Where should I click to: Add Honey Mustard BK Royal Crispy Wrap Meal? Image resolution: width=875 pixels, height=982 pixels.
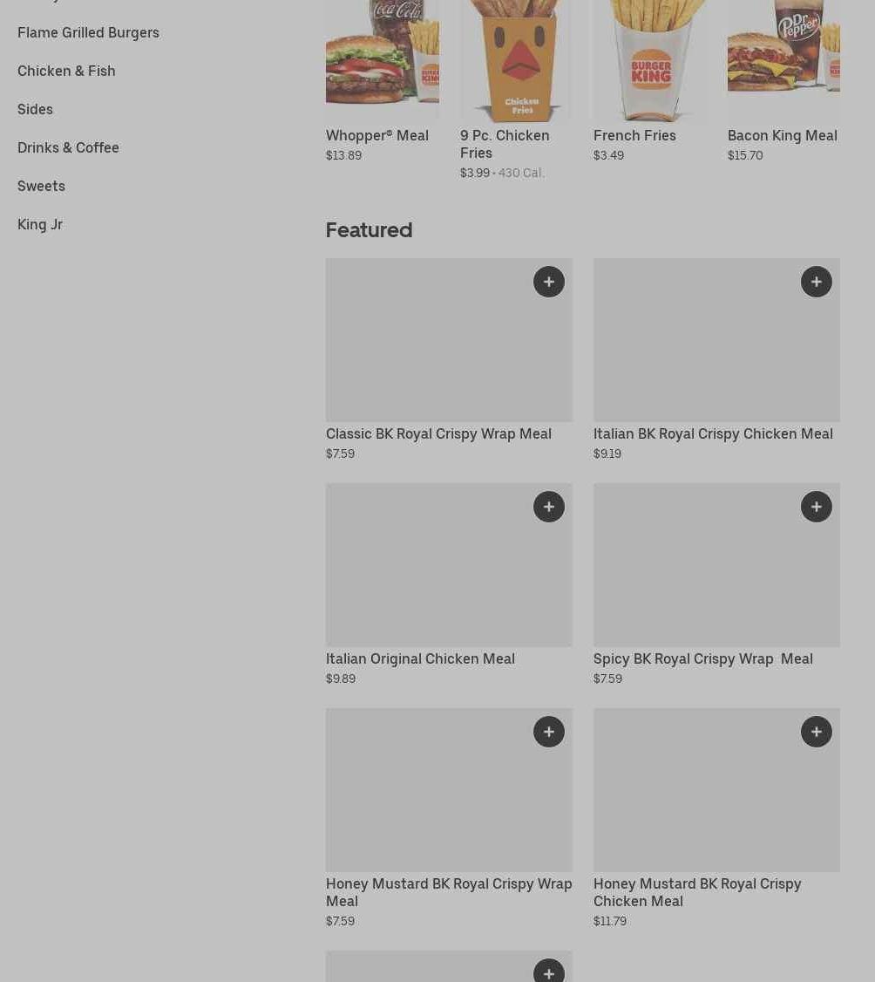[549, 732]
